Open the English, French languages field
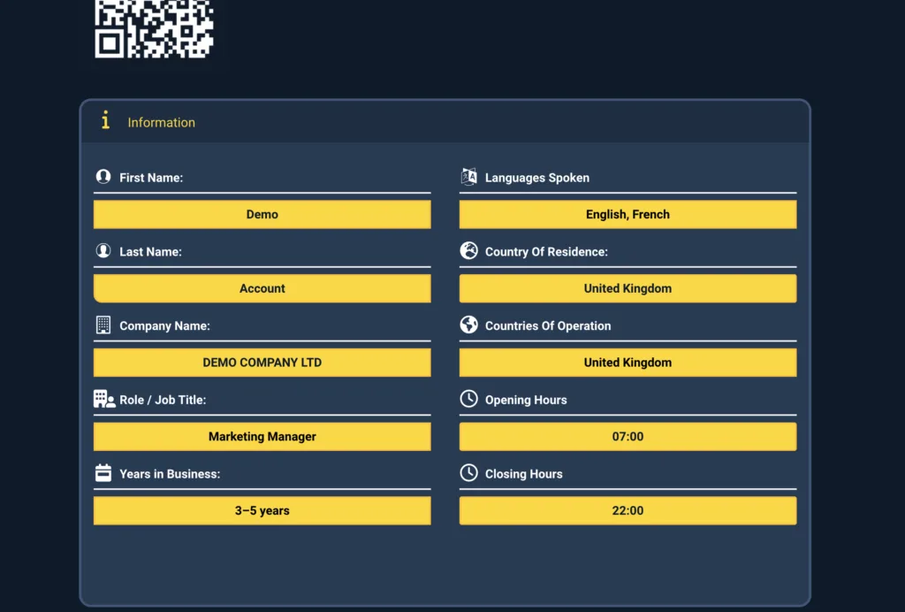Viewport: 905px width, 612px height. click(x=627, y=214)
